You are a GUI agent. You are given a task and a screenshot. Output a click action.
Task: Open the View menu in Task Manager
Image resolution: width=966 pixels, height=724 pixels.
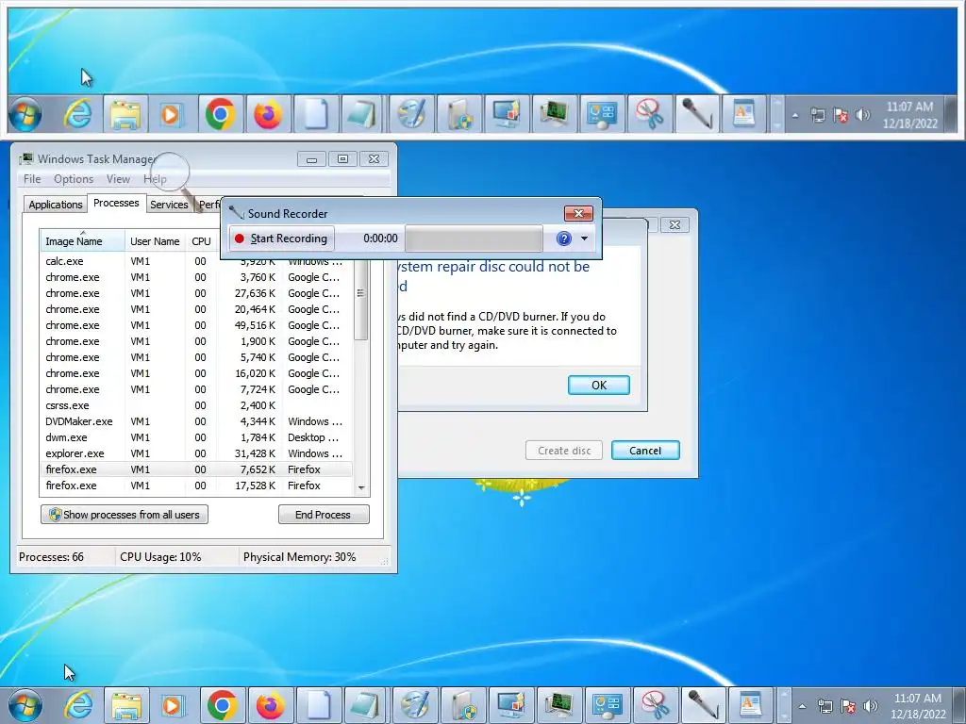(118, 179)
